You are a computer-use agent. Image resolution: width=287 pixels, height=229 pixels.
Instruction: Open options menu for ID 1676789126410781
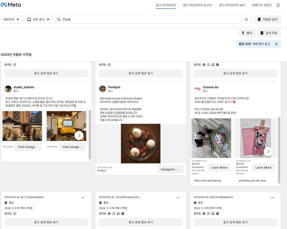coord(178,198)
